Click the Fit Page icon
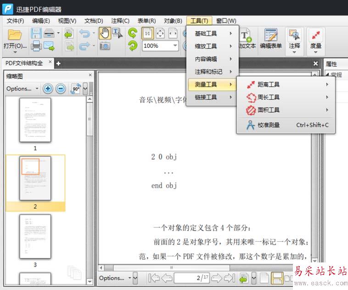This screenshot has height=290, width=348. coord(160,34)
